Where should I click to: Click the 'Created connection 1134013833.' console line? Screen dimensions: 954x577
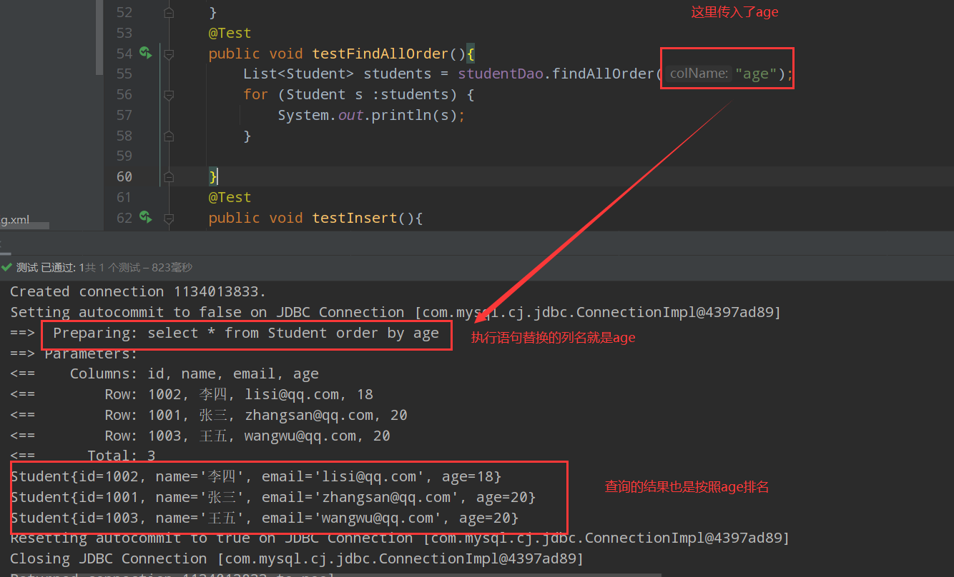pyautogui.click(x=138, y=291)
